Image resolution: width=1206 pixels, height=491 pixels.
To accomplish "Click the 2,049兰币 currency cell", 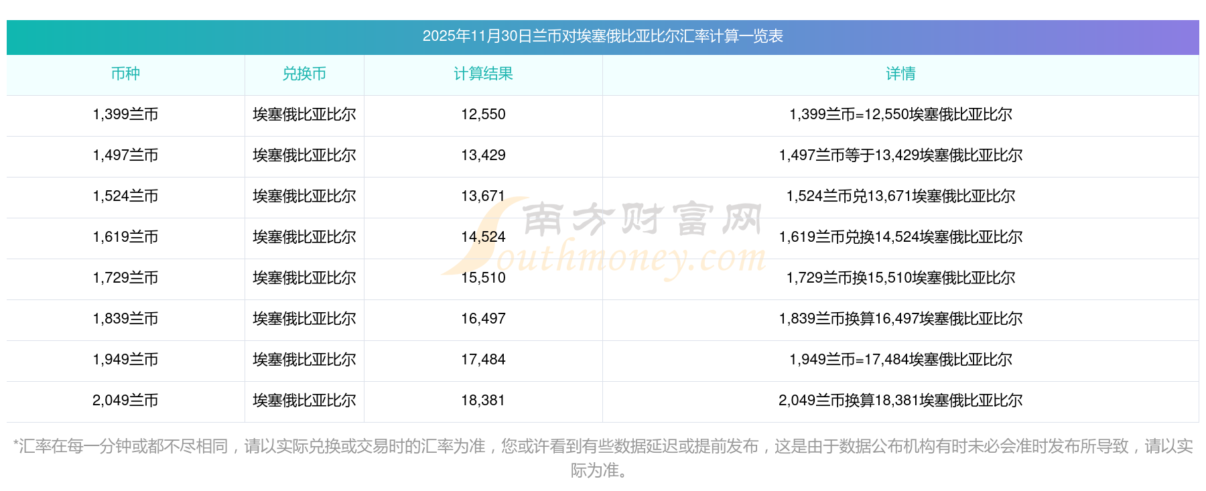I will [x=125, y=401].
